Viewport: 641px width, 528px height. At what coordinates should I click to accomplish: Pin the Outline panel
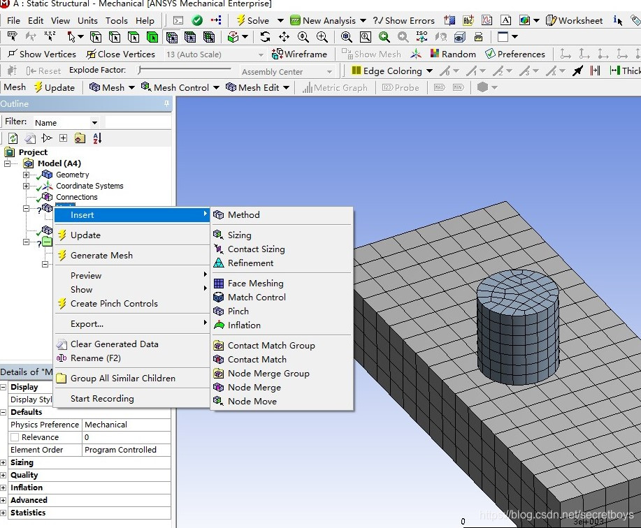(x=166, y=104)
